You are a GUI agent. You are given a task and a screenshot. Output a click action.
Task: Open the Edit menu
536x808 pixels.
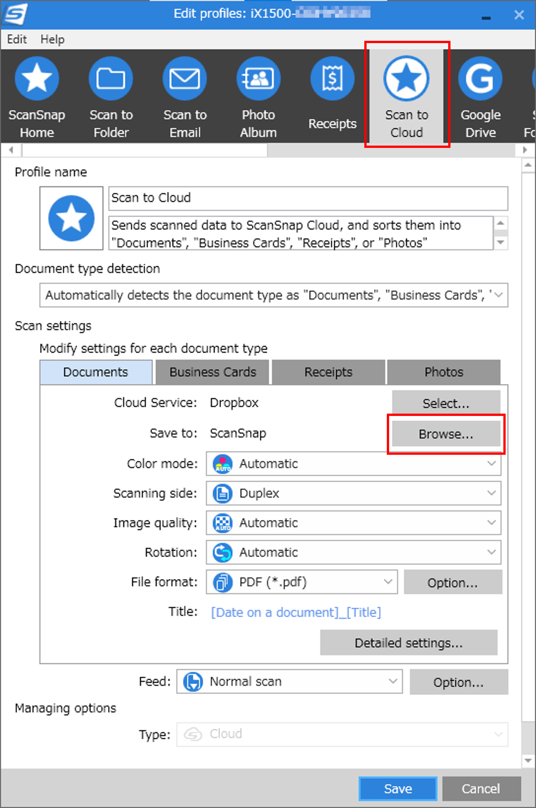[x=17, y=39]
